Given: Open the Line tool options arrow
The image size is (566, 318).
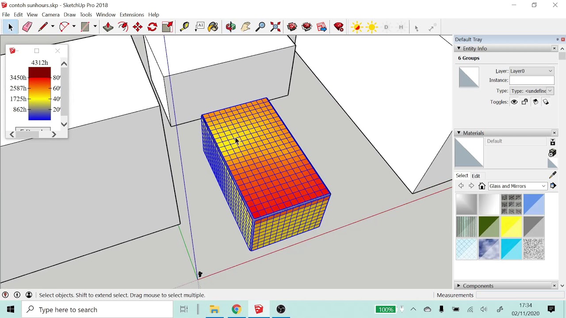Looking at the screenshot, I should click(x=53, y=27).
